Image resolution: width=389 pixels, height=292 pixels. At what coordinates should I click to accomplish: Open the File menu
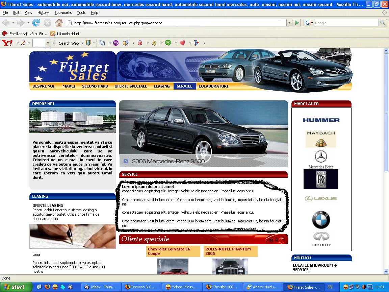(x=5, y=13)
